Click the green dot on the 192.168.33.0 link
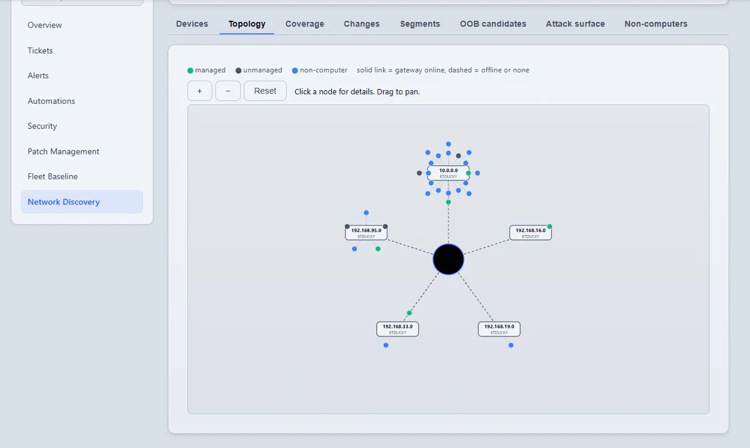The image size is (750, 448). [x=409, y=313]
